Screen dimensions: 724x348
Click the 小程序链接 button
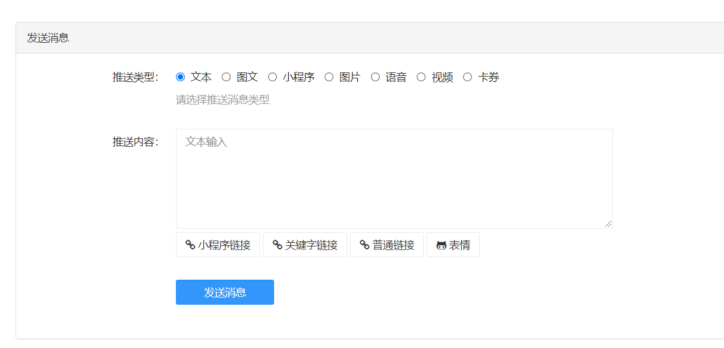[218, 245]
